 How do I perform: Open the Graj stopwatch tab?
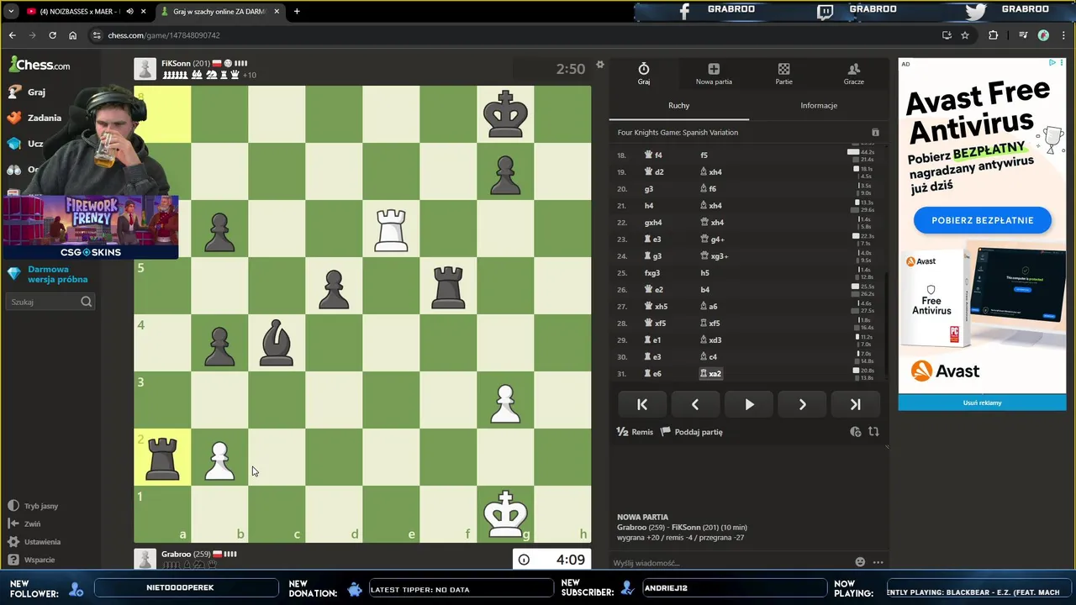point(643,74)
